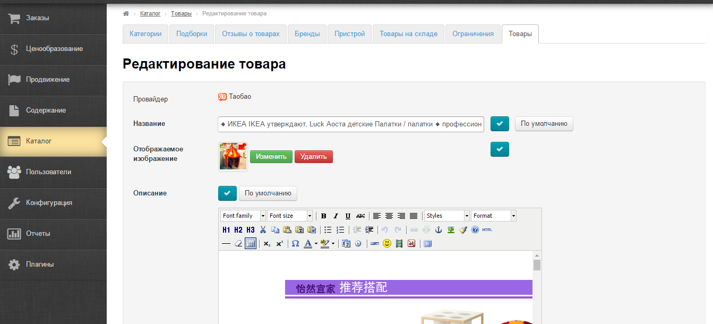Apply highlight color with the marker icon
The width and height of the screenshot is (713, 324).
pyautogui.click(x=324, y=243)
